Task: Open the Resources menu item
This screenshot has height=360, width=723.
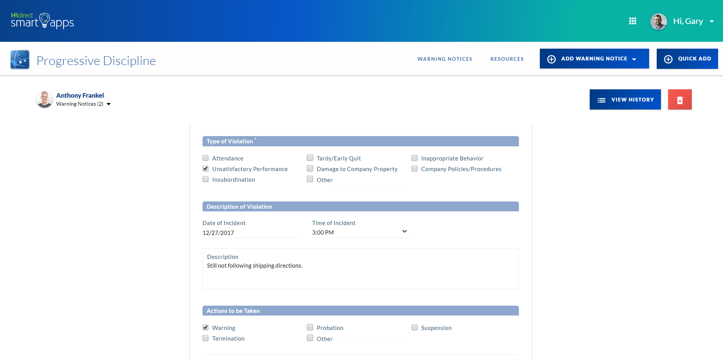Action: (x=507, y=59)
